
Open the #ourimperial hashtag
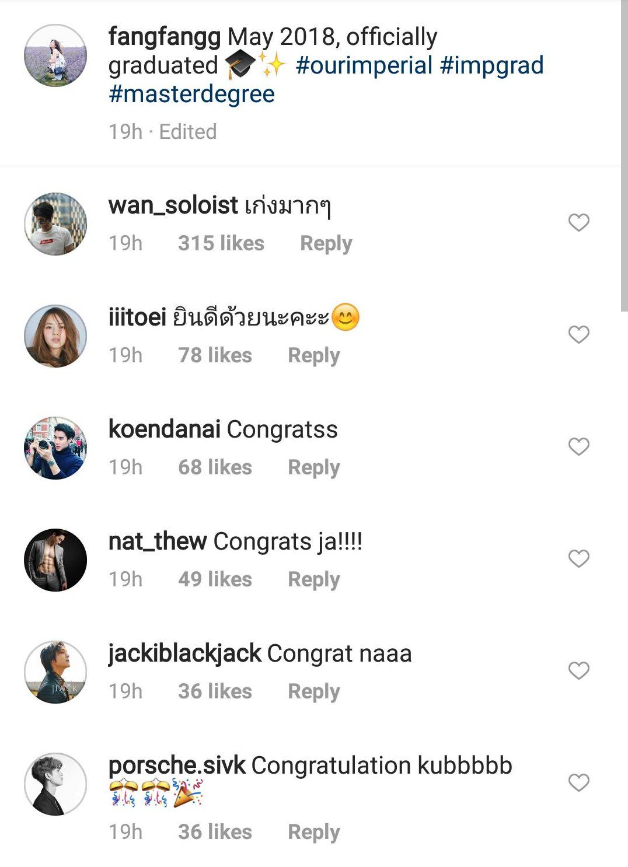click(x=364, y=65)
